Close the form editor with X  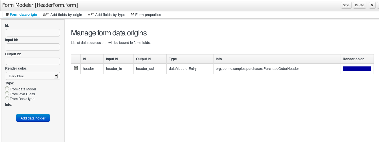[x=372, y=5]
